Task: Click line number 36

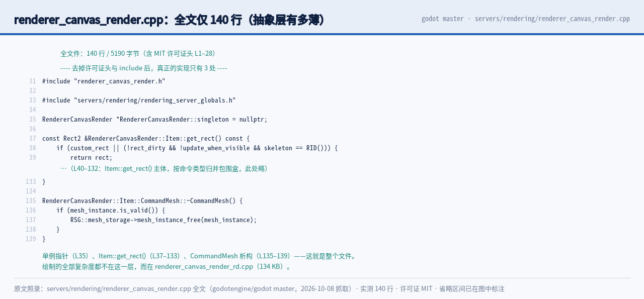Action: click(x=32, y=129)
